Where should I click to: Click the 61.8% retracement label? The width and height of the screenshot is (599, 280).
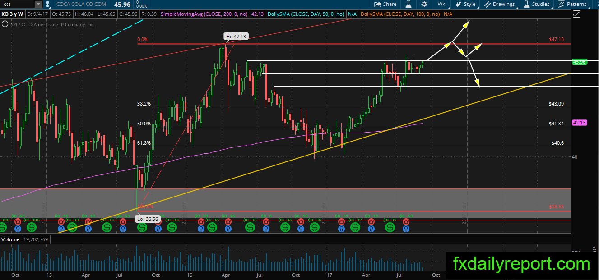(x=144, y=143)
